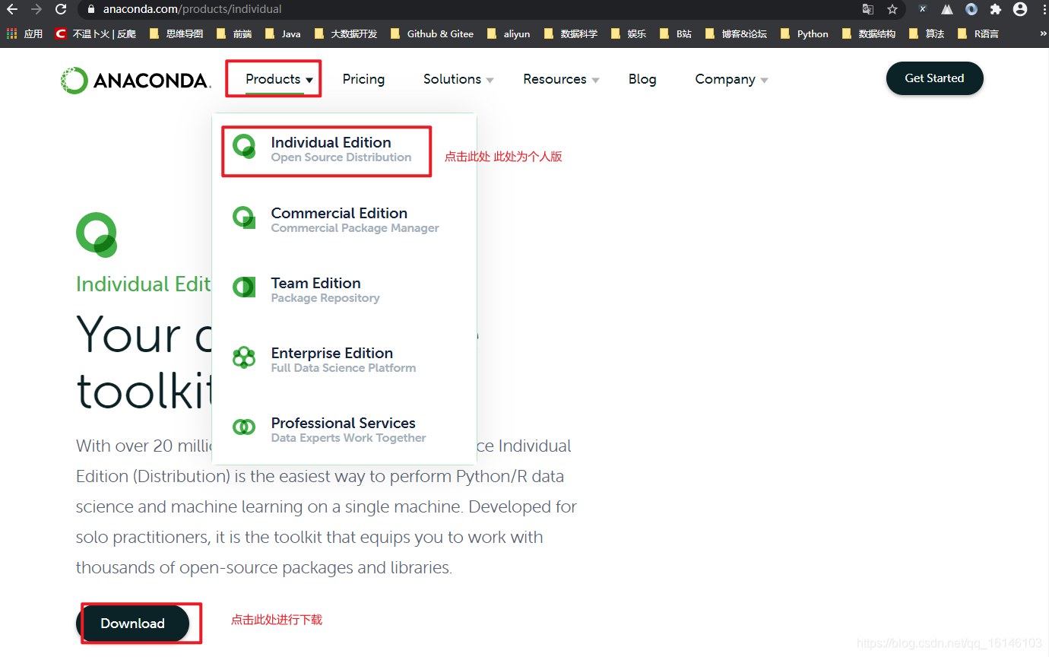Open the 大数据开发 bookmark folder

pos(346,33)
